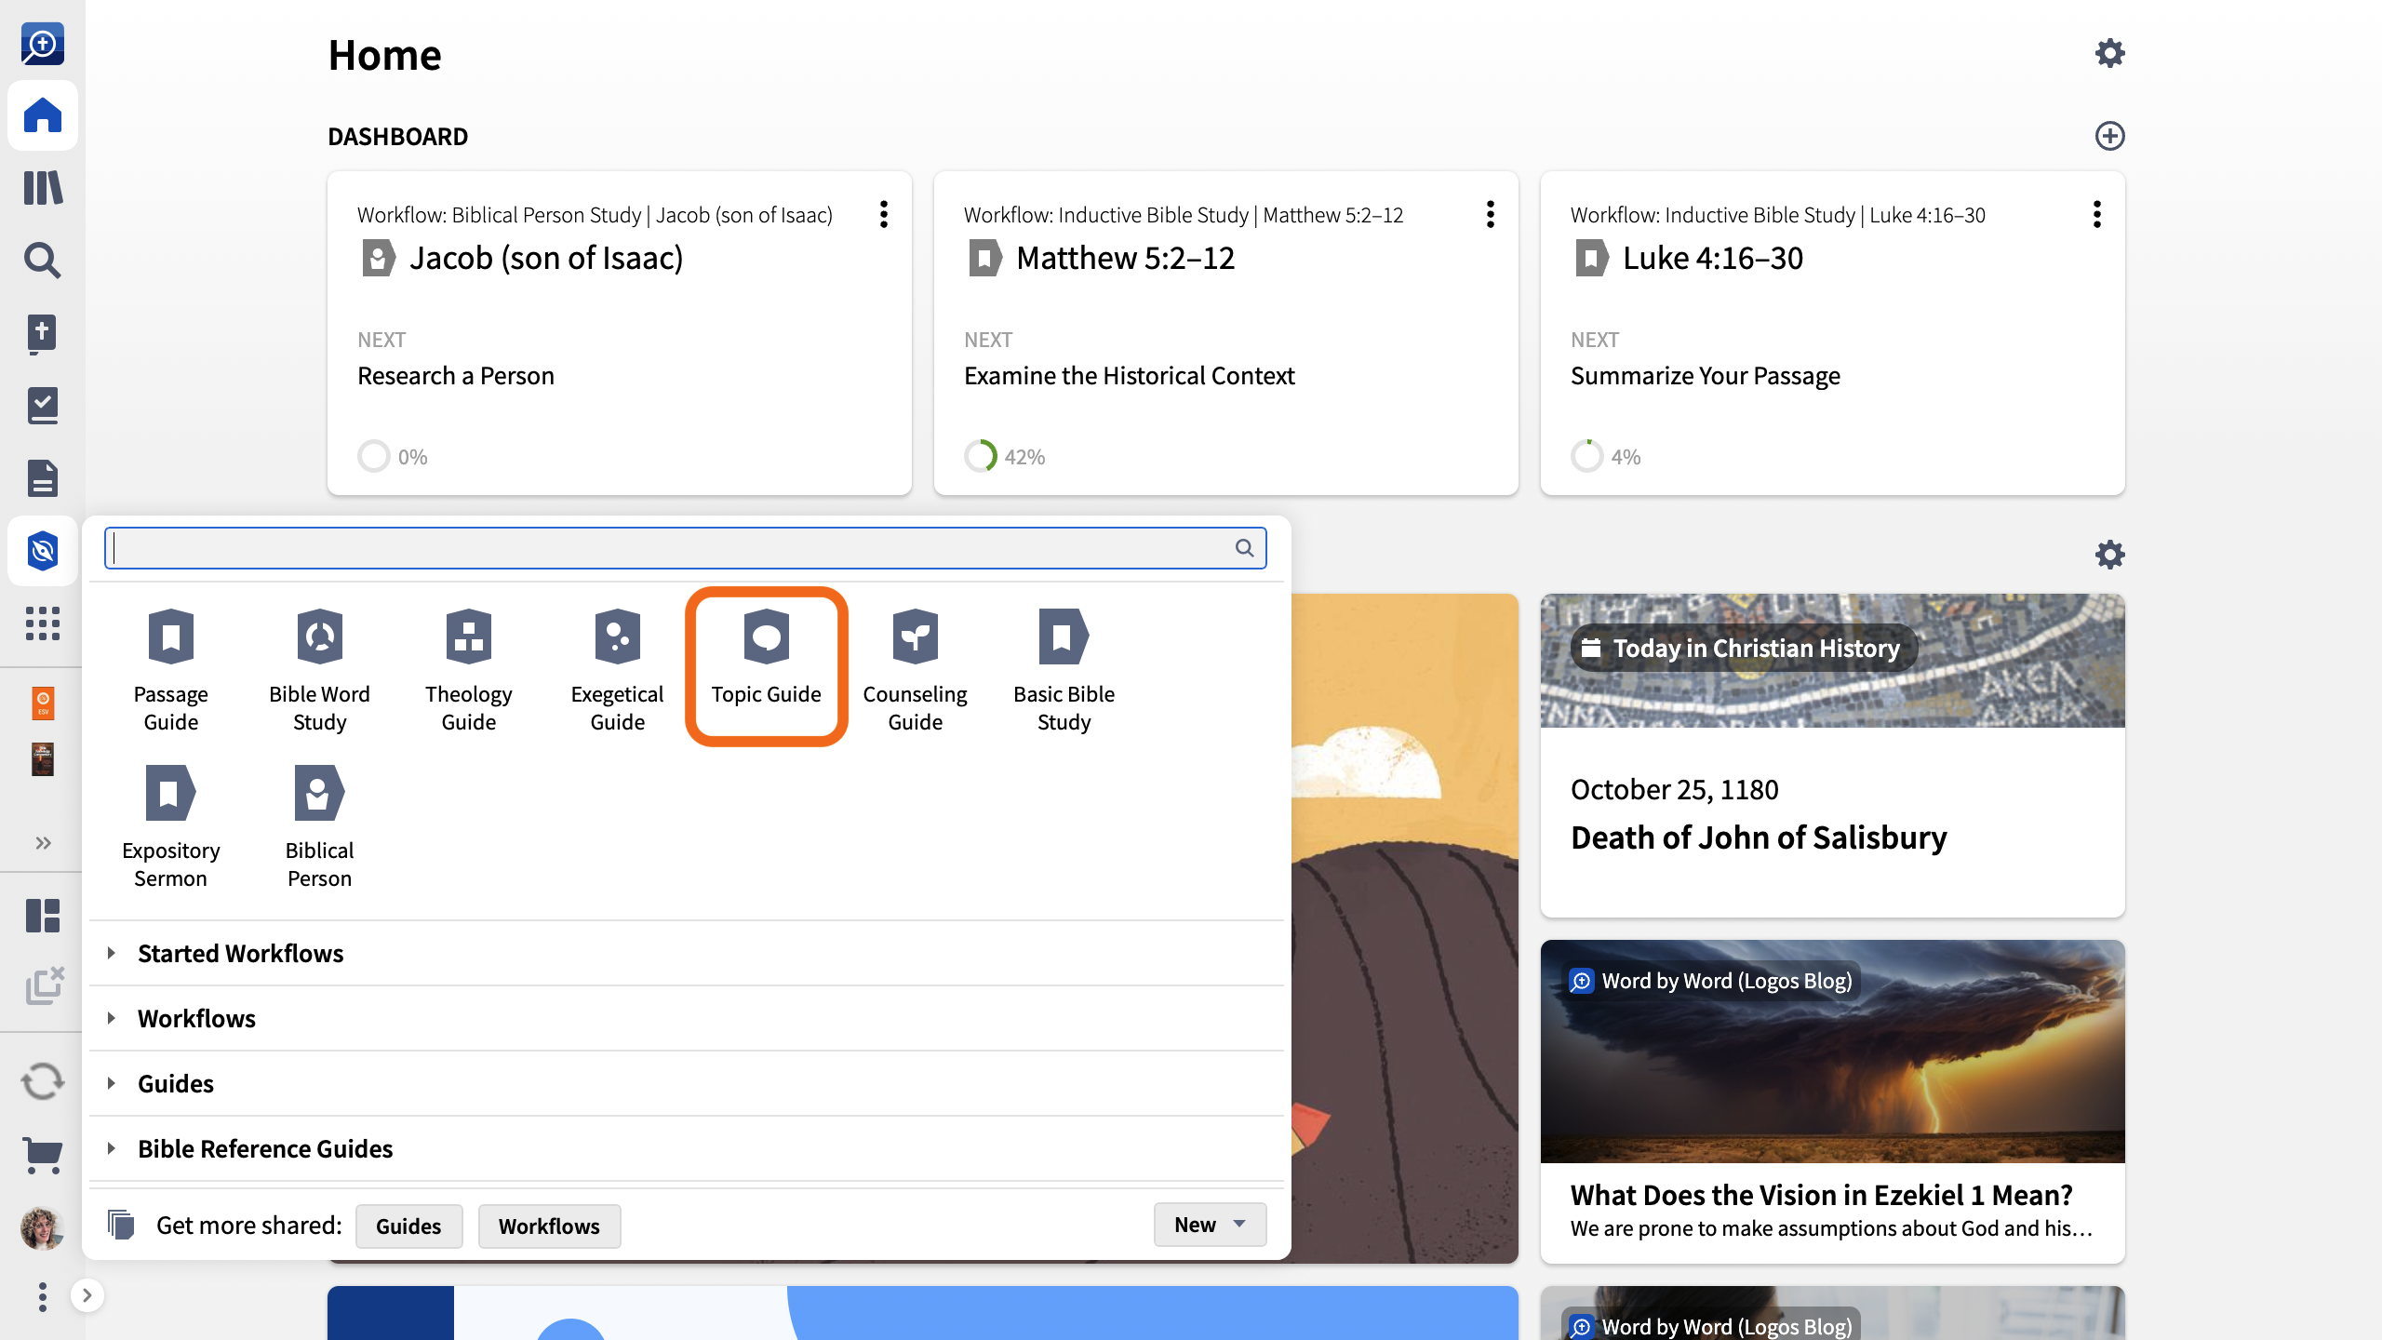Image resolution: width=2382 pixels, height=1340 pixels.
Task: Open options menu for Jacob card
Action: click(884, 214)
